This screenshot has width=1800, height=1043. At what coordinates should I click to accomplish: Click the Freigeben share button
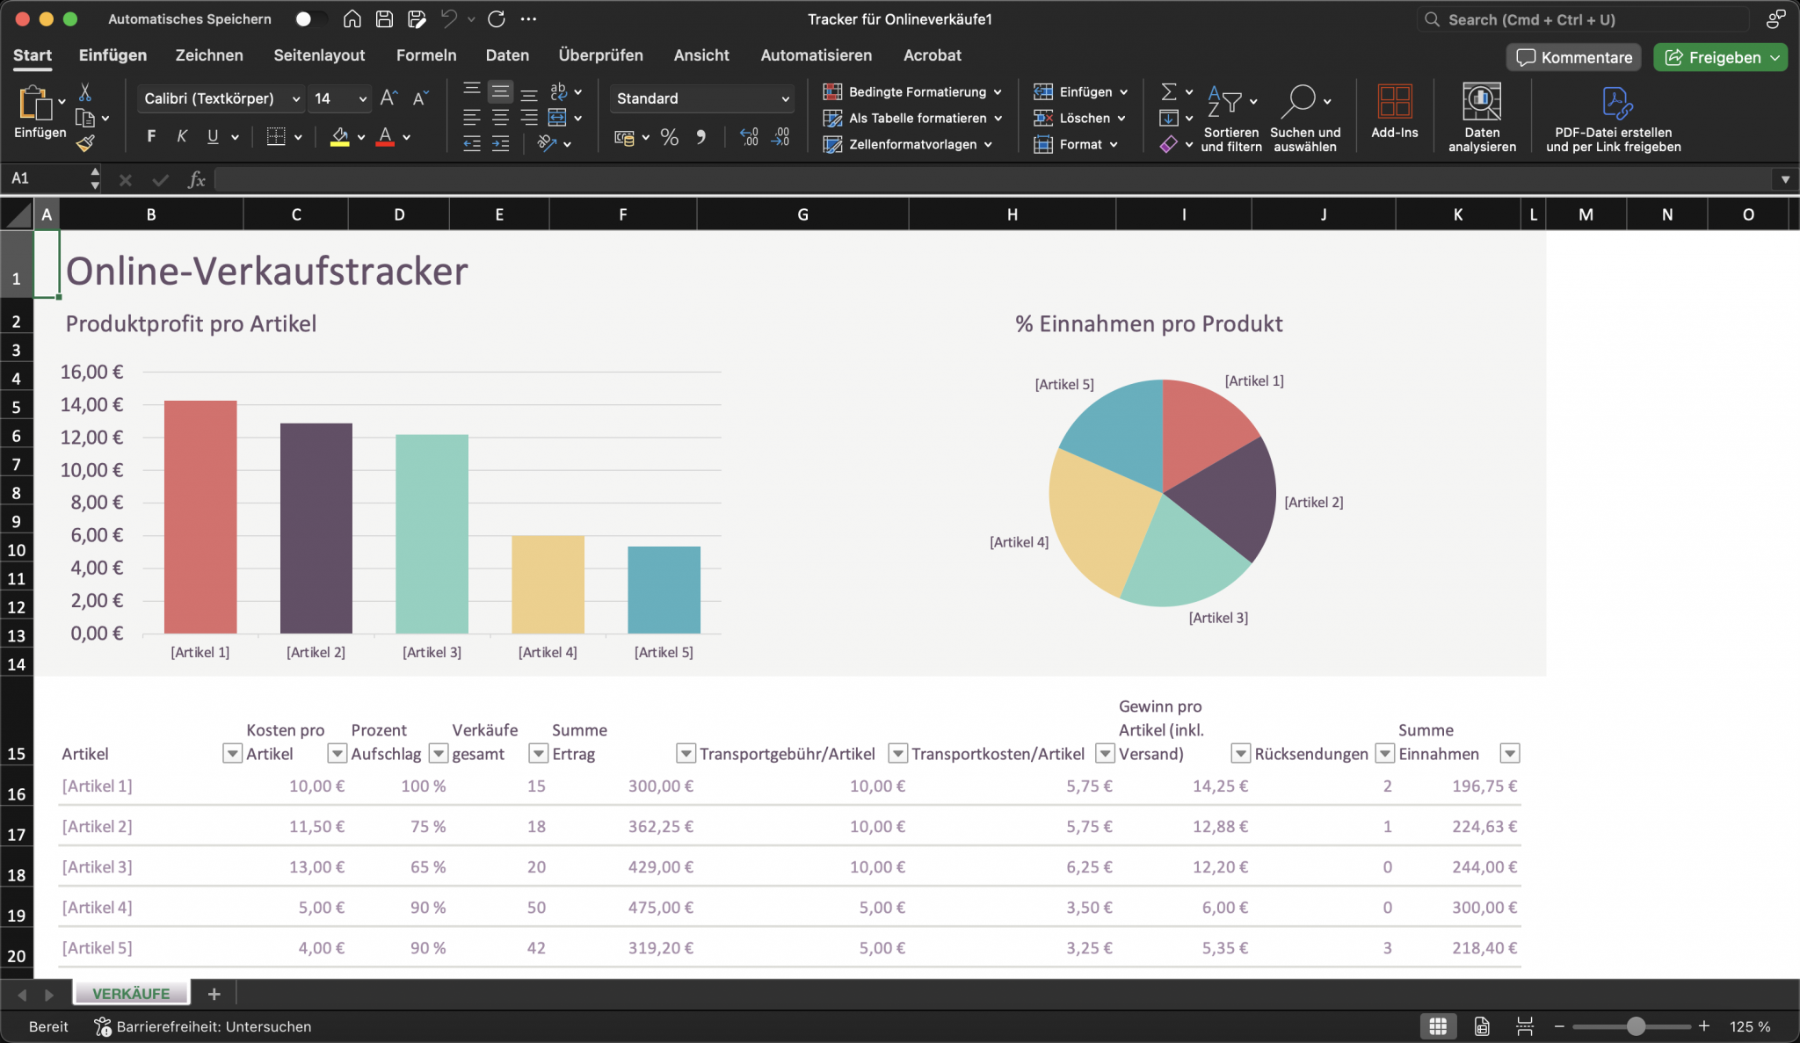tap(1720, 57)
